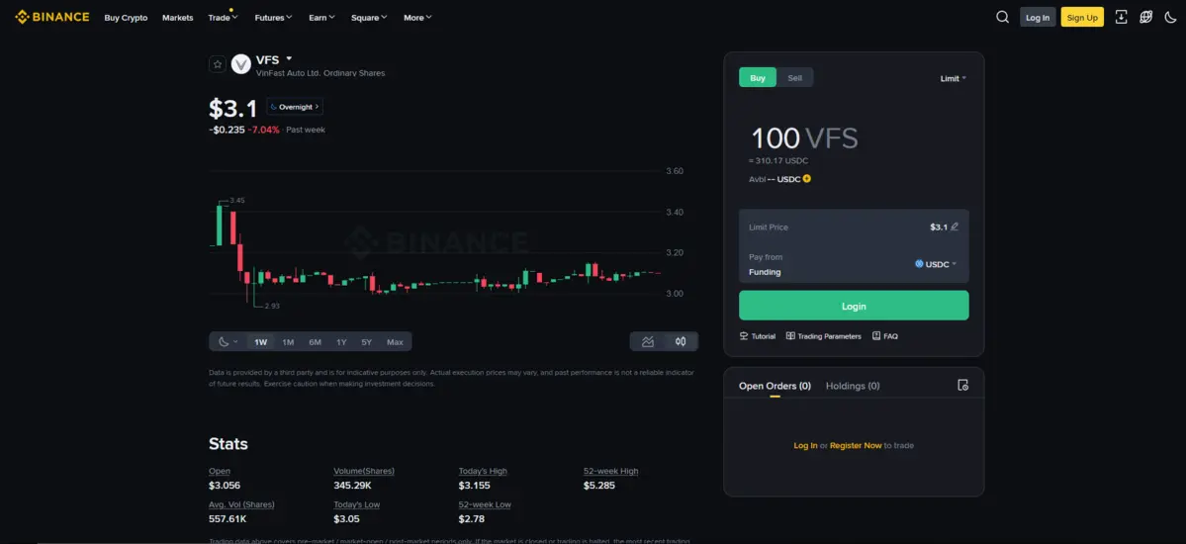Click the 100 VFS quantity field
The width and height of the screenshot is (1186, 544).
(804, 138)
